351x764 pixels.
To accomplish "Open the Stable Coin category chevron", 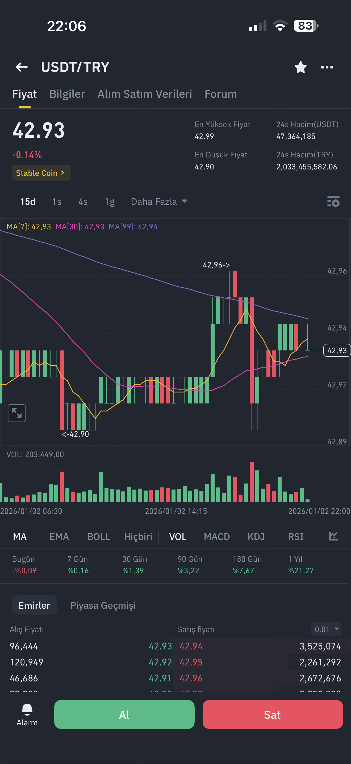I will tap(41, 173).
